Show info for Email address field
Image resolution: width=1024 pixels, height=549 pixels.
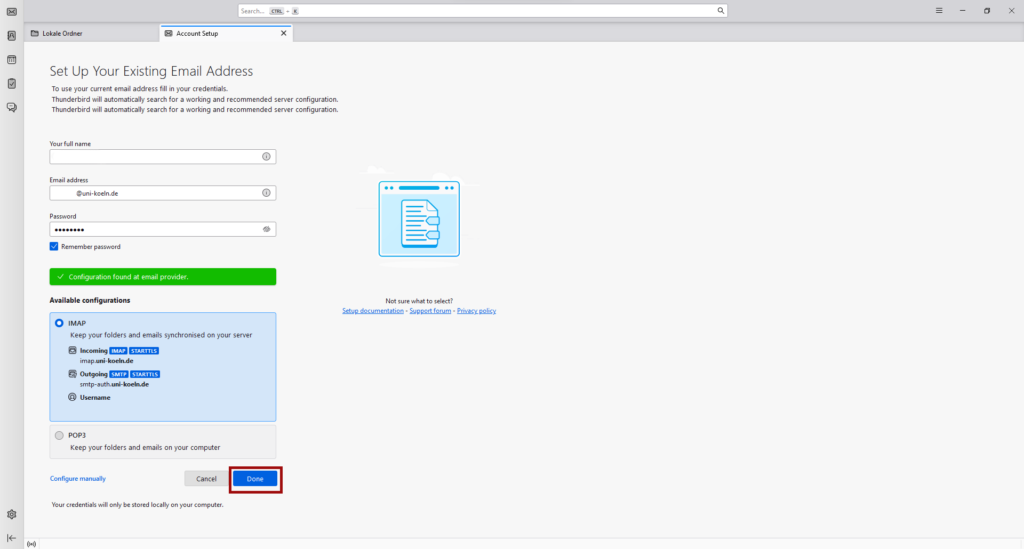point(266,192)
